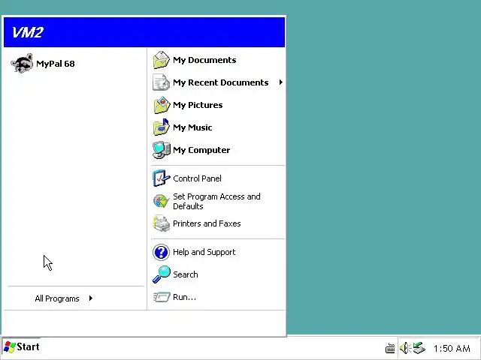
Task: Click the Set Program Access icon
Action: tap(162, 201)
